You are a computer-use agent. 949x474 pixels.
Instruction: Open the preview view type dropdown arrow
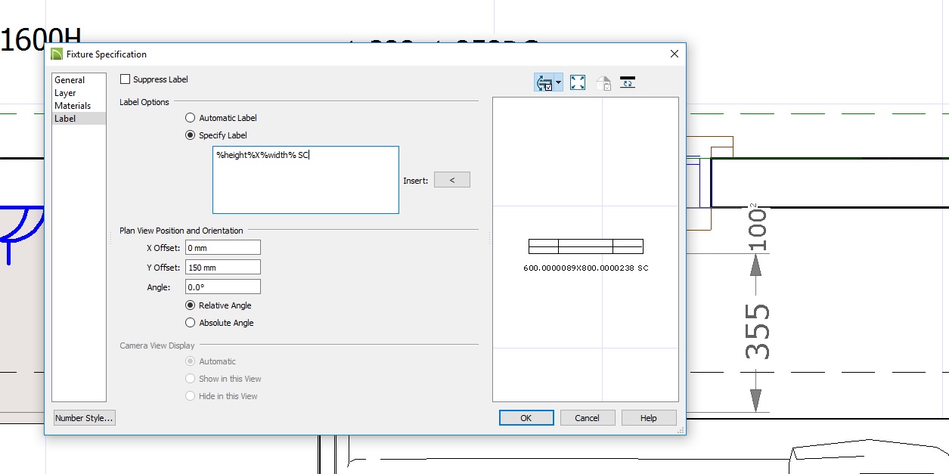coord(558,83)
